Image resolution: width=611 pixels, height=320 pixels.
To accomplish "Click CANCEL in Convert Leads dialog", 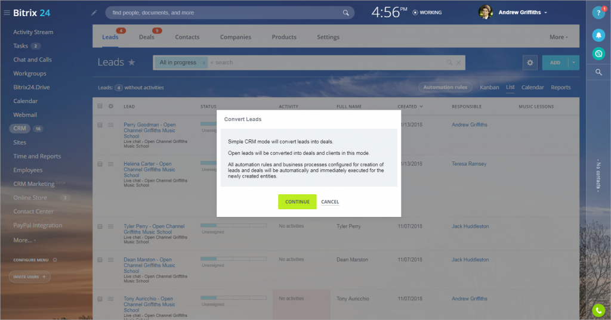I will 330,201.
